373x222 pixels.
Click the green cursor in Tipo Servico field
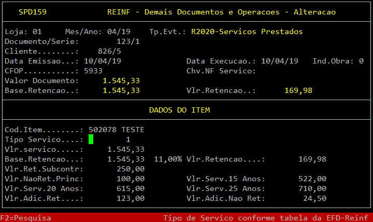click(x=91, y=139)
